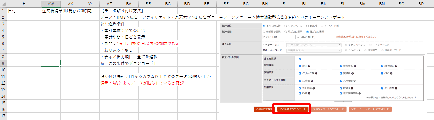Click the 全キーワードレポートダウンロード button

[x=370, y=109]
